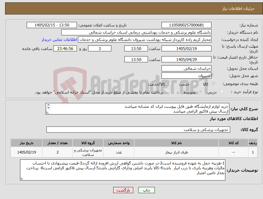Select the خدمت radio button
Screen dimensions: 263x199
(x=195, y=83)
